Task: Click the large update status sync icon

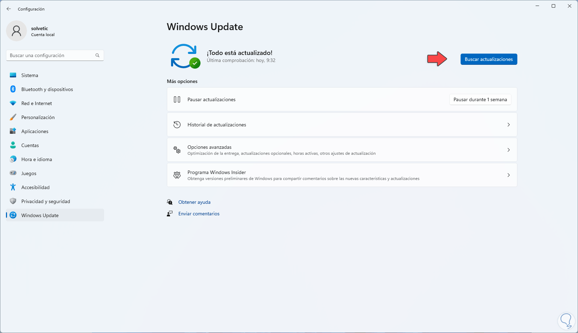Action: point(185,56)
